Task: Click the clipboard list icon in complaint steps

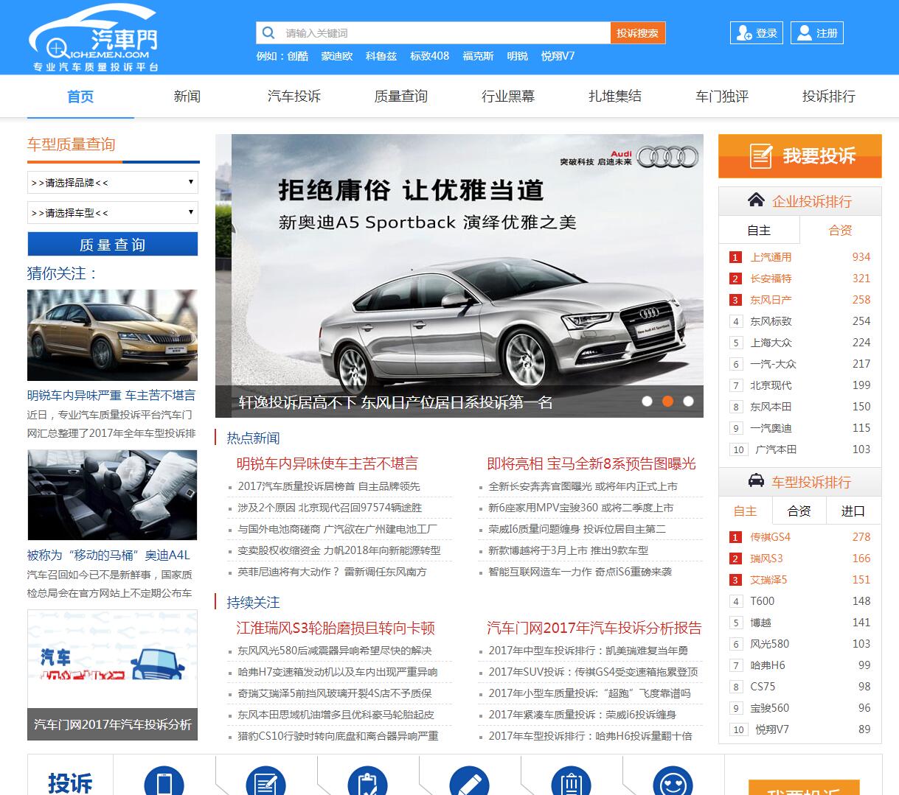Action: [x=571, y=781]
